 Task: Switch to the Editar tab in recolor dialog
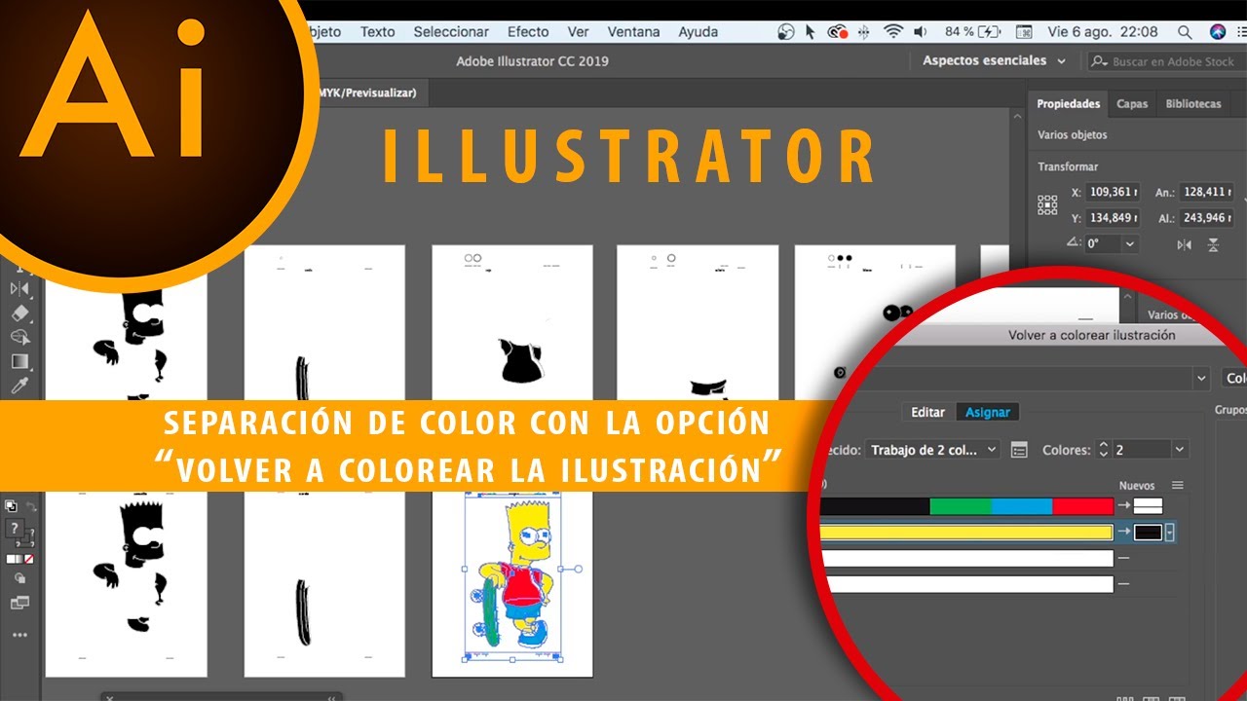927,412
